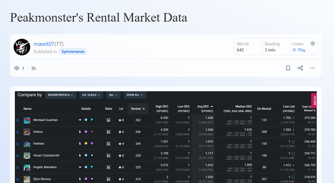Select the Merdaali Guardian name
Viewport: 334px width, 183px height.
click(x=45, y=120)
